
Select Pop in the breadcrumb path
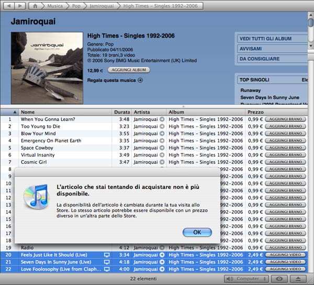click(x=77, y=5)
